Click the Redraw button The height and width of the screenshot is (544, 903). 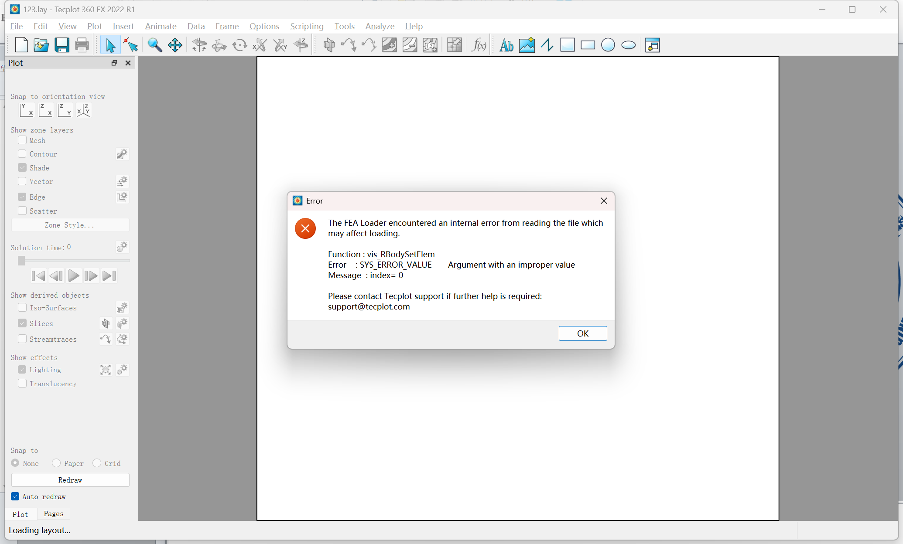pos(70,480)
